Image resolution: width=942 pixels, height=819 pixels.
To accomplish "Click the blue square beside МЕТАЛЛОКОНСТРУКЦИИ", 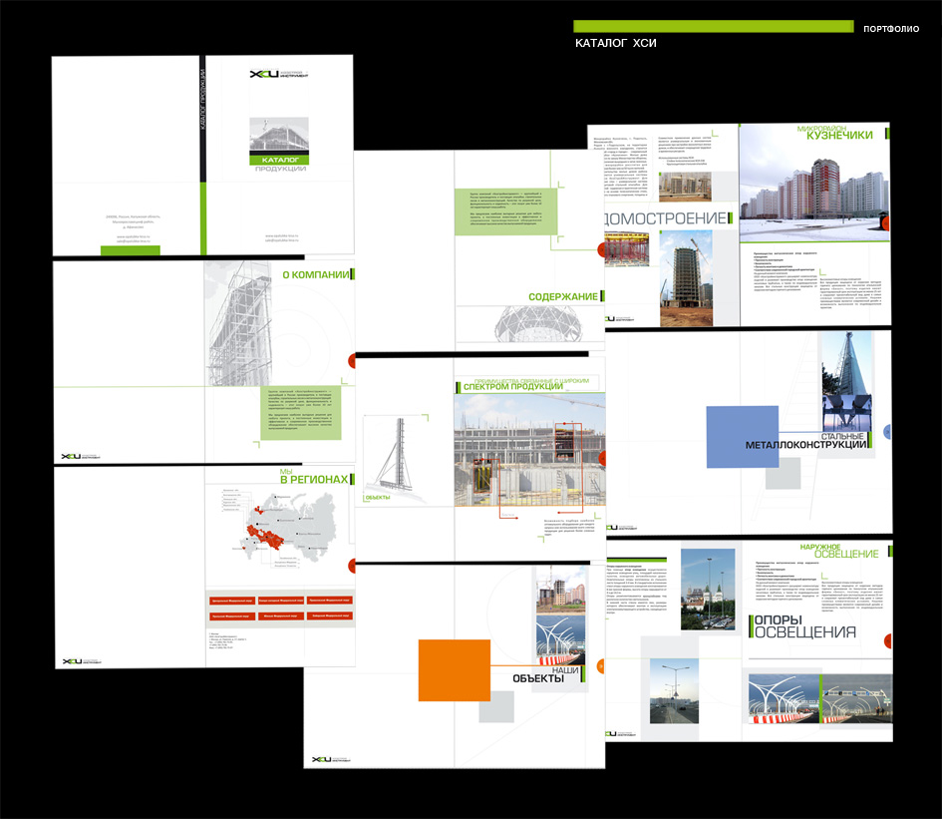I will point(743,437).
